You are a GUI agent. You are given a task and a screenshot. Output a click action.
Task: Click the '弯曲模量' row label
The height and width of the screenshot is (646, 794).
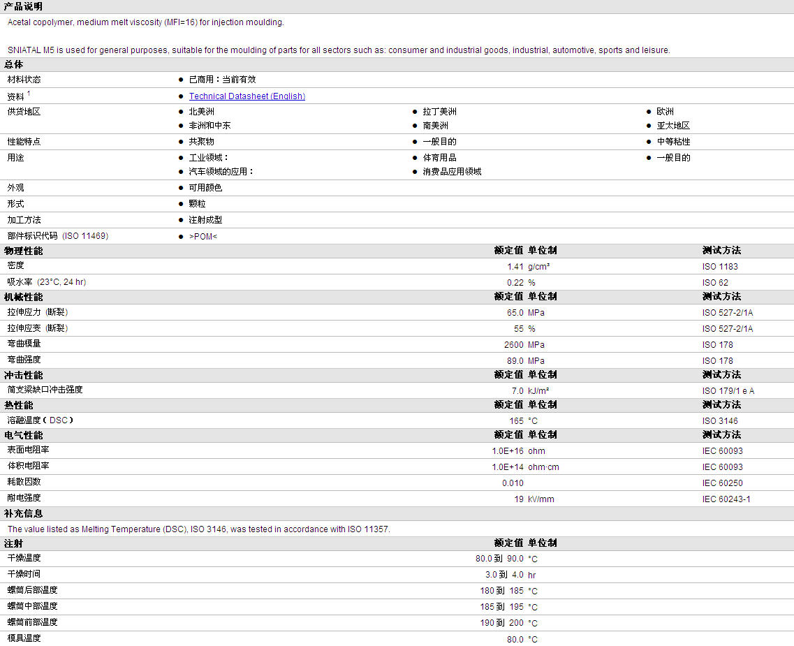point(24,344)
